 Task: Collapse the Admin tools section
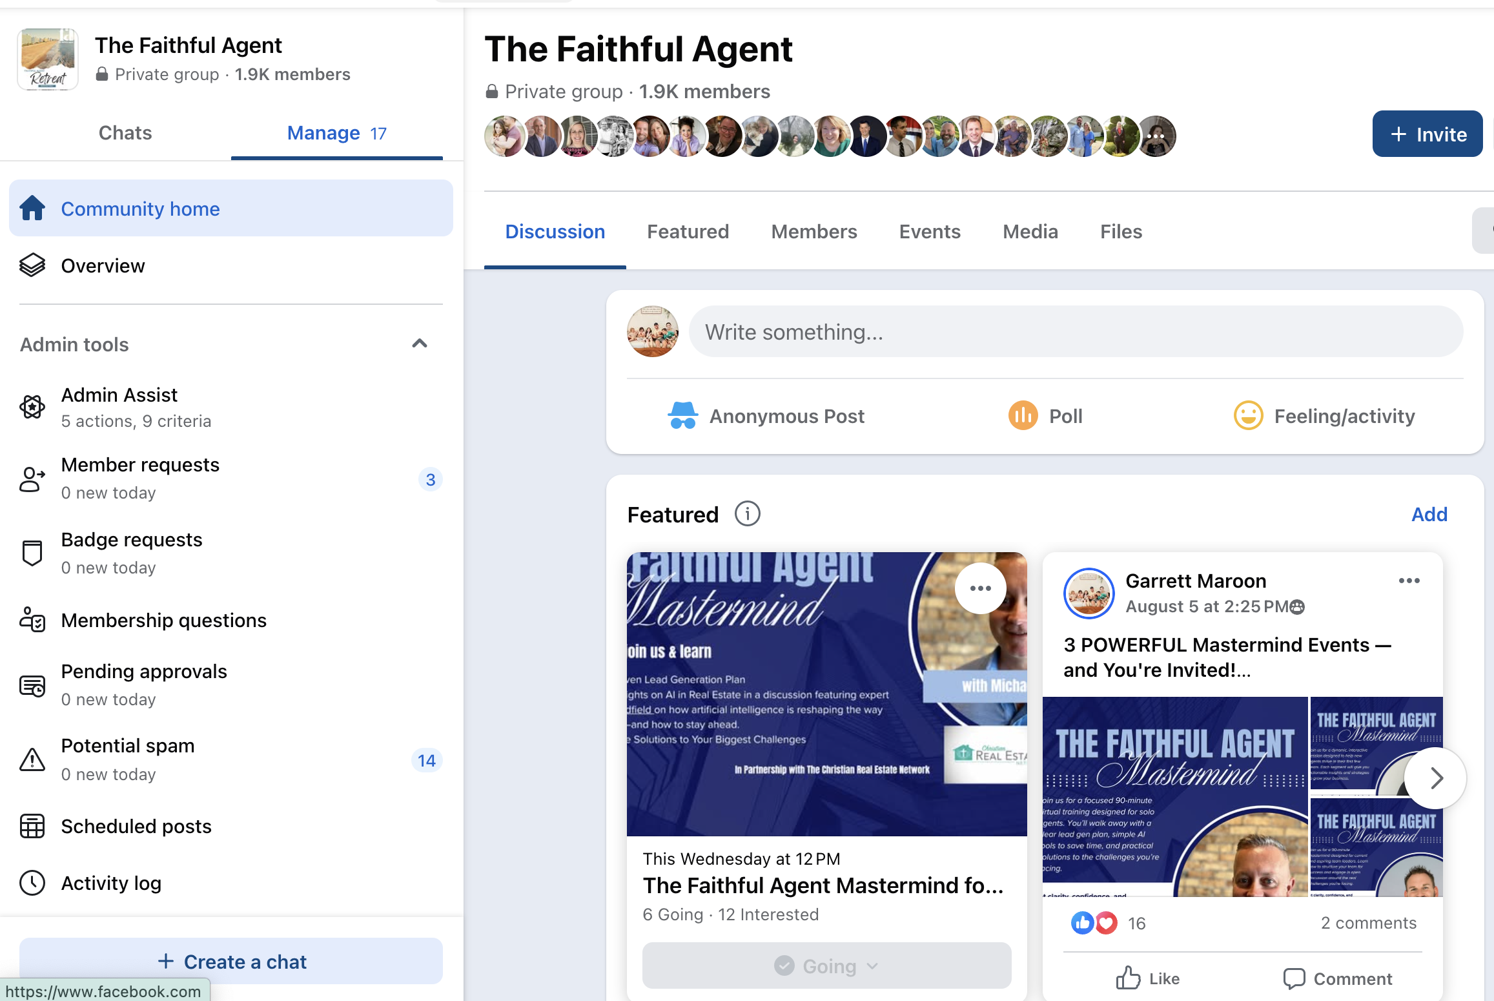point(420,344)
